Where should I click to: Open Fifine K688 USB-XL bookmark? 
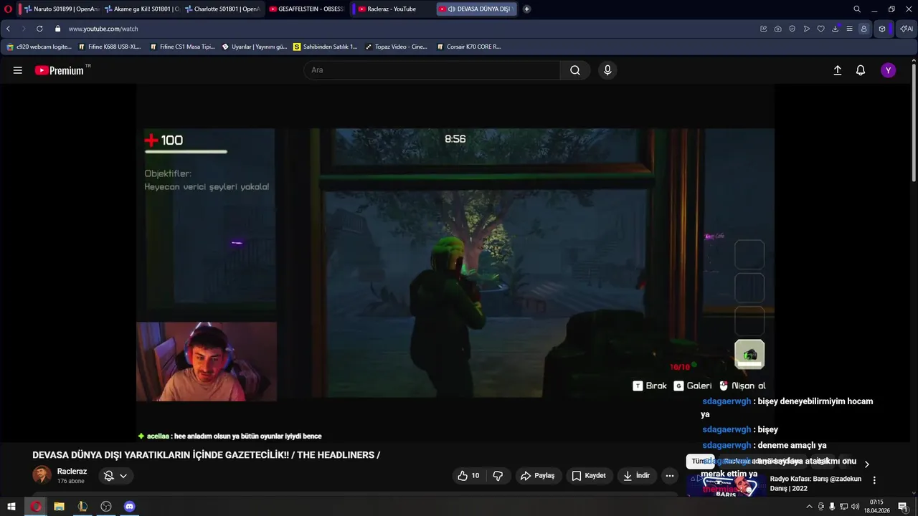pyautogui.click(x=110, y=47)
